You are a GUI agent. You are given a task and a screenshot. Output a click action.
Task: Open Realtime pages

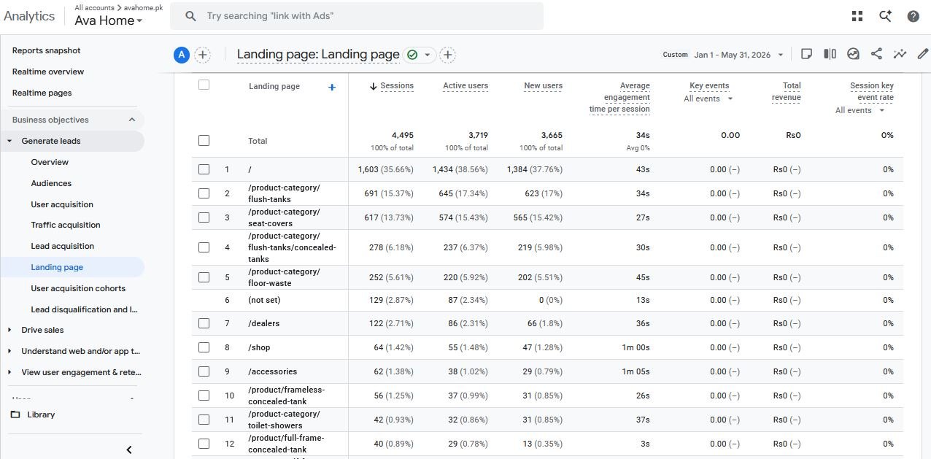pos(42,93)
